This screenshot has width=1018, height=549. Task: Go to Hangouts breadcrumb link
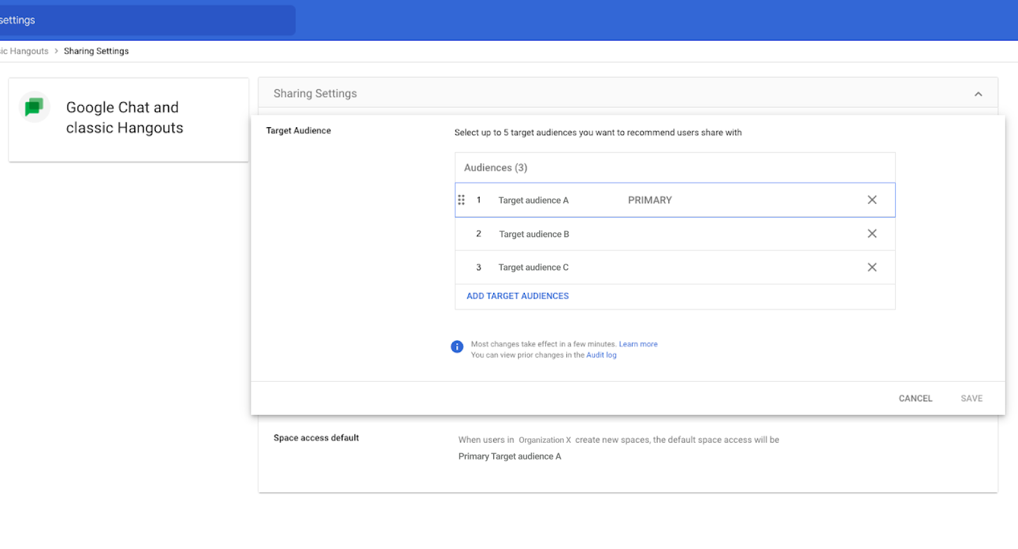(24, 51)
